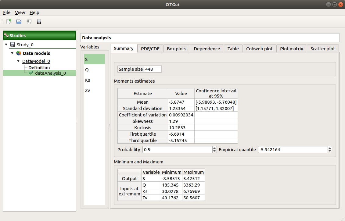Collapse the Data models tree node
This screenshot has width=345, height=221.
13,53
